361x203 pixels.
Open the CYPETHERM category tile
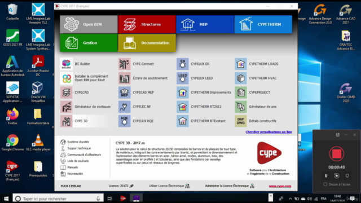(x=263, y=24)
